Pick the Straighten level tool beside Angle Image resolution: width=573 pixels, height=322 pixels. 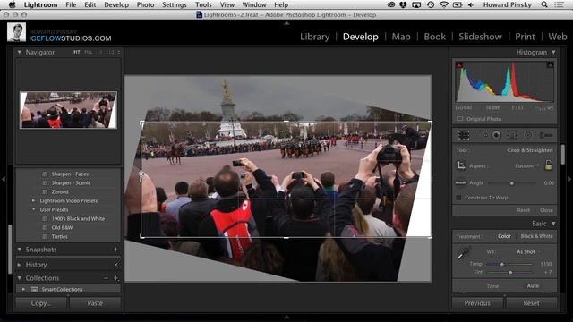point(460,182)
